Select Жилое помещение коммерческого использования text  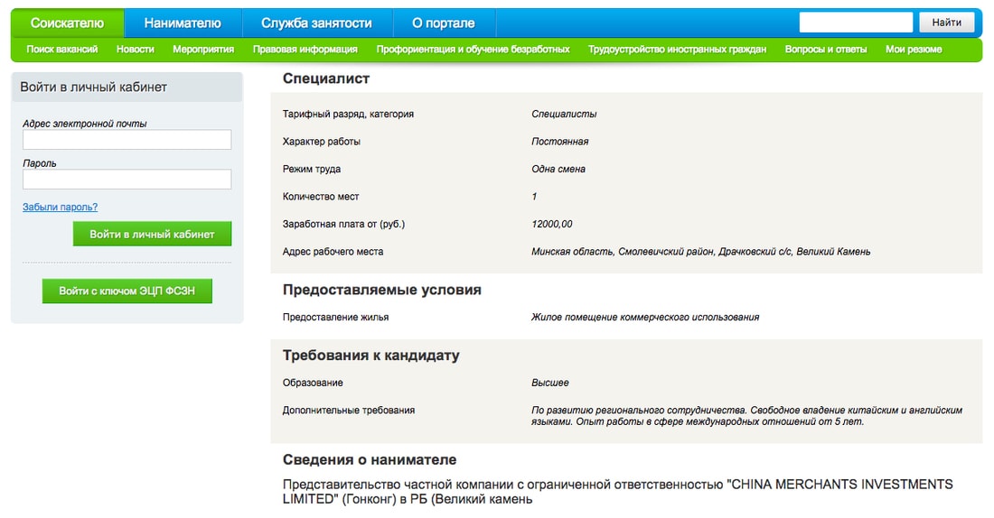645,318
